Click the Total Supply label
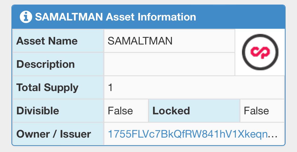The image size is (297, 152). click(x=47, y=88)
